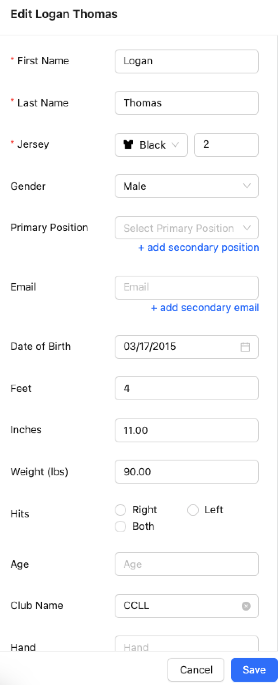Click the Age input field
The image size is (278, 685).
click(x=187, y=564)
